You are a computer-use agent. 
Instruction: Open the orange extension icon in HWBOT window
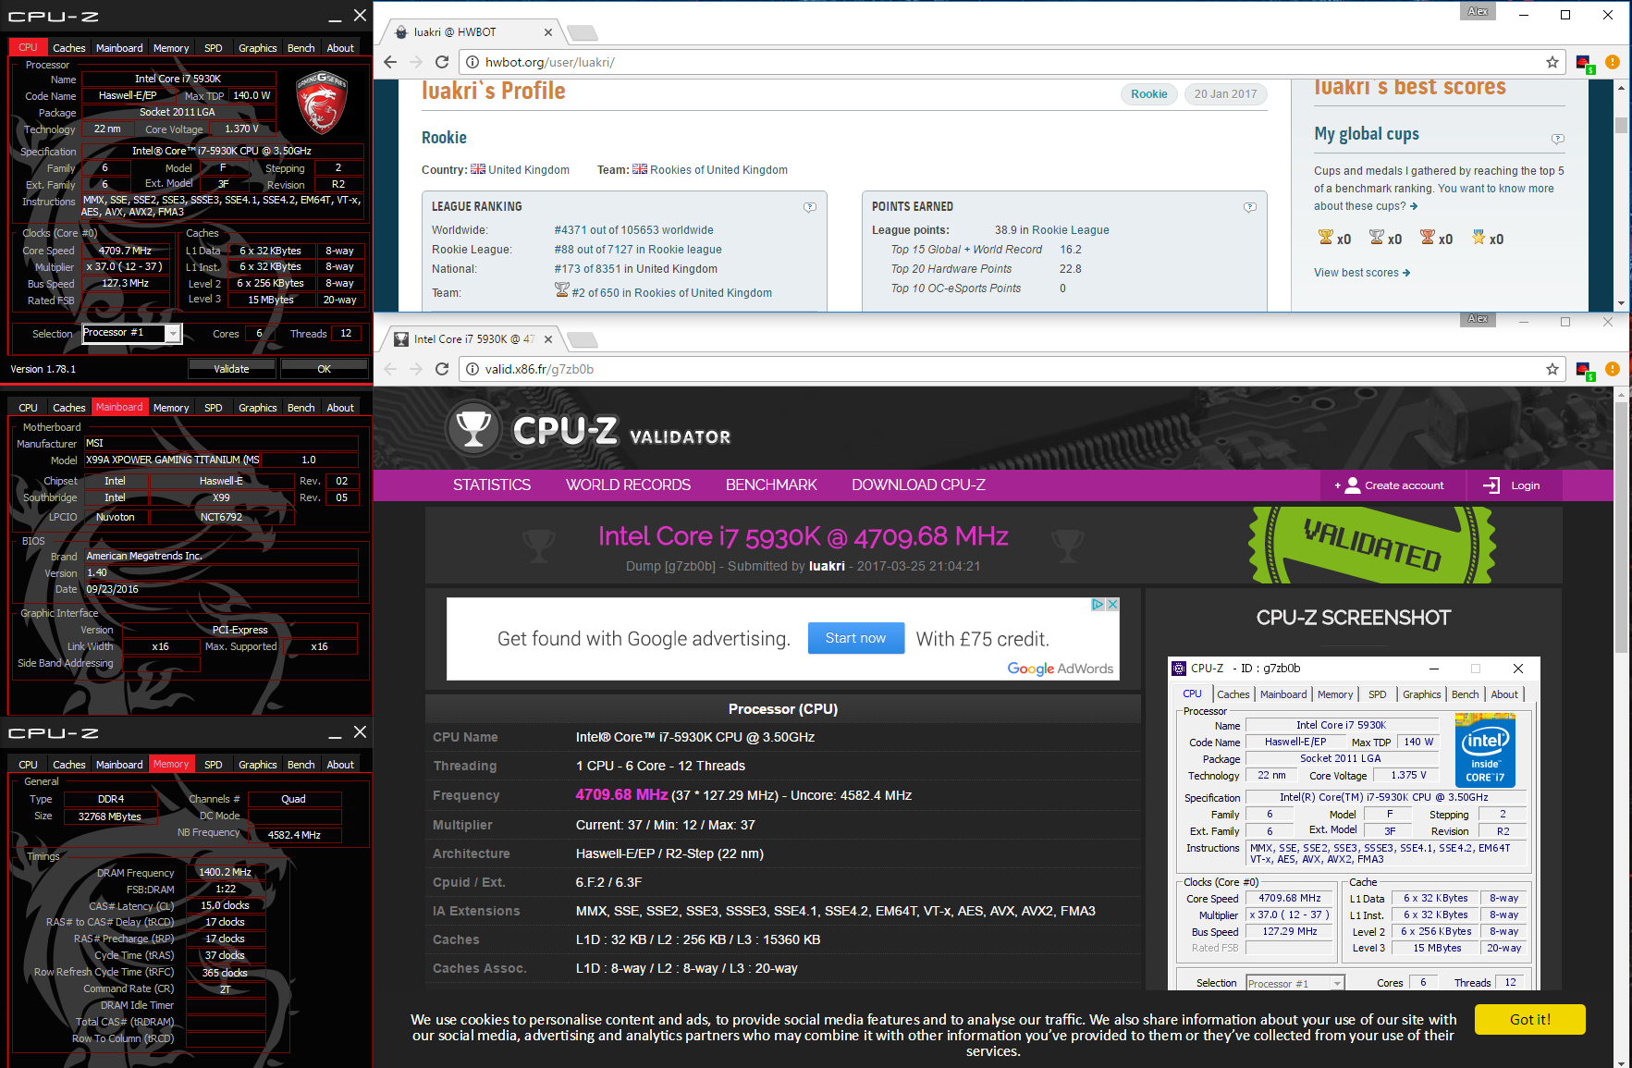(1613, 62)
